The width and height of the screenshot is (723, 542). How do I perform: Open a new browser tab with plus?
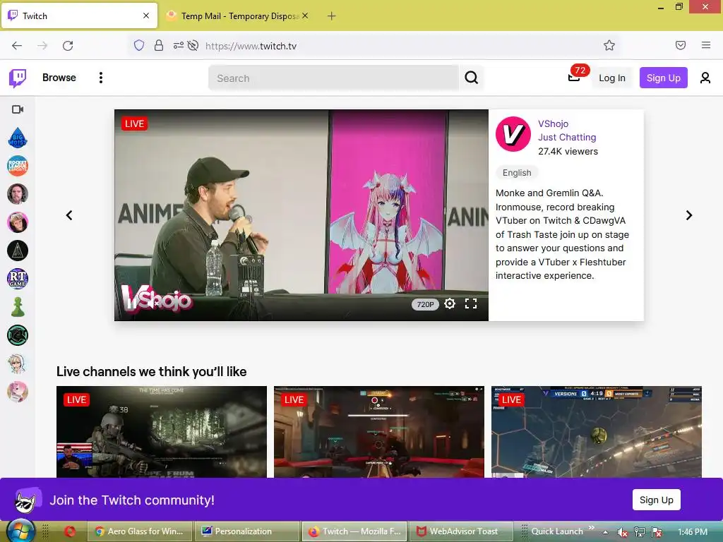332,16
